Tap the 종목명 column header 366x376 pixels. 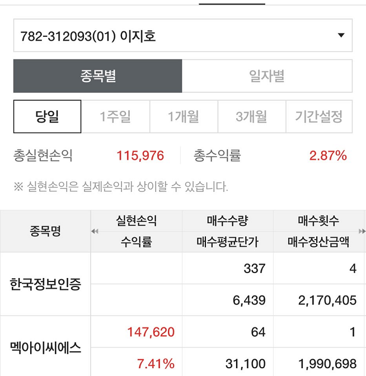45,231
